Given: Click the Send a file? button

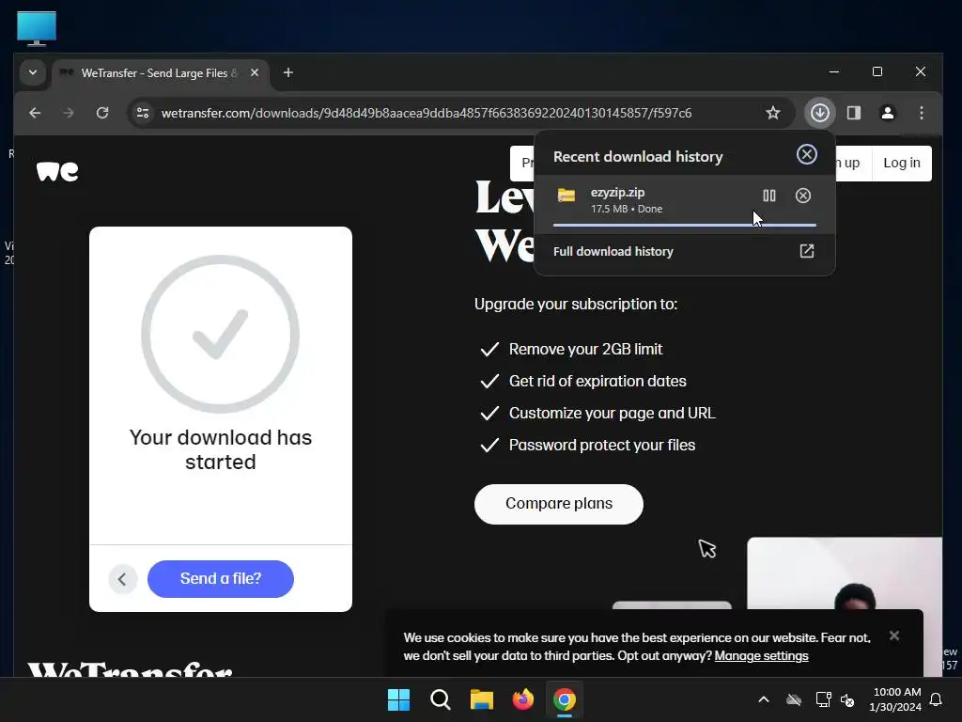Looking at the screenshot, I should [x=220, y=579].
